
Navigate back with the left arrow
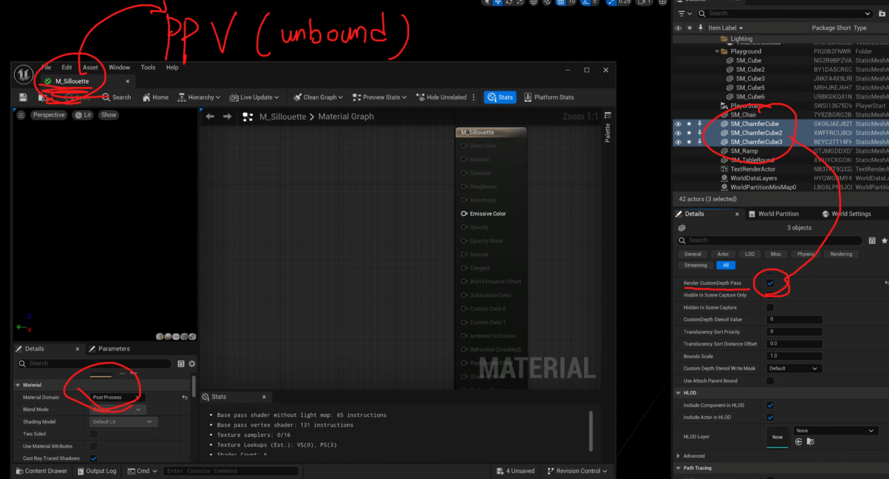(210, 116)
